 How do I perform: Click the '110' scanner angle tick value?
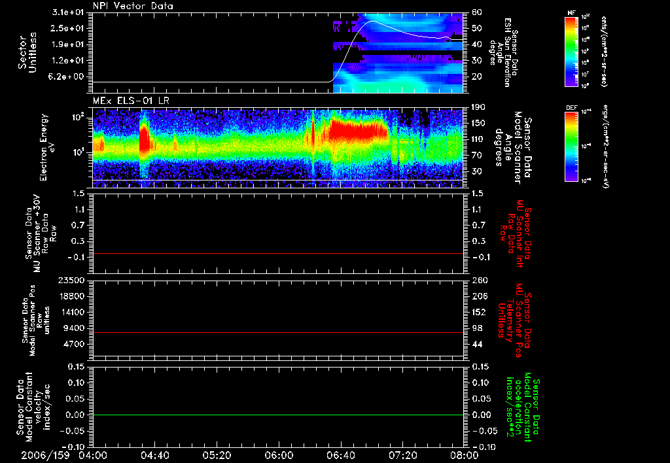coord(478,139)
